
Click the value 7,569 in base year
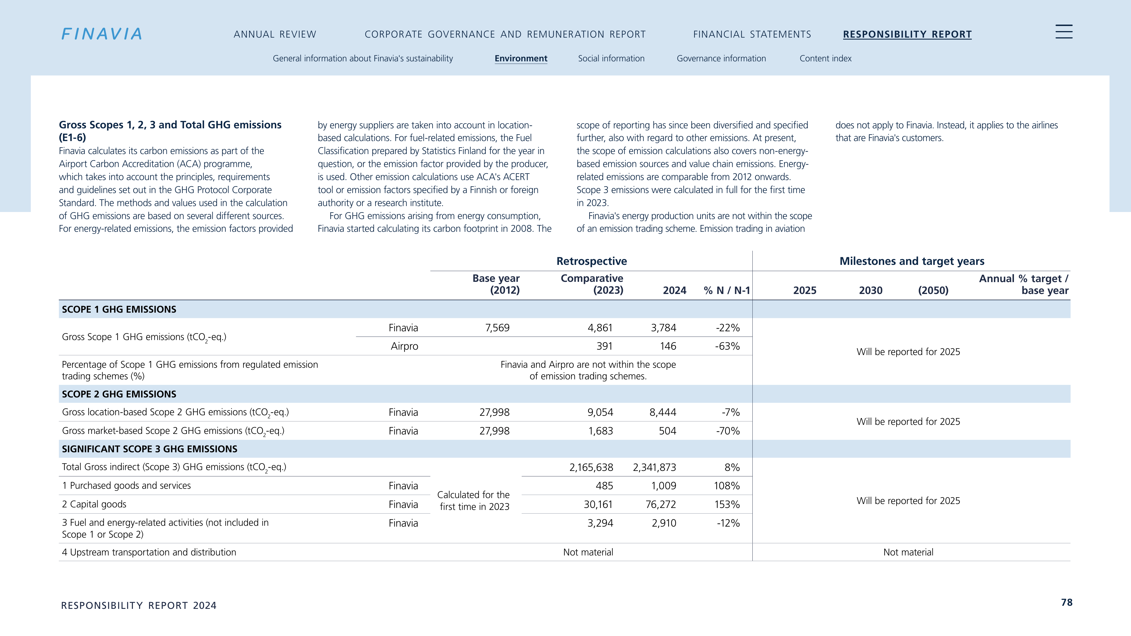497,327
